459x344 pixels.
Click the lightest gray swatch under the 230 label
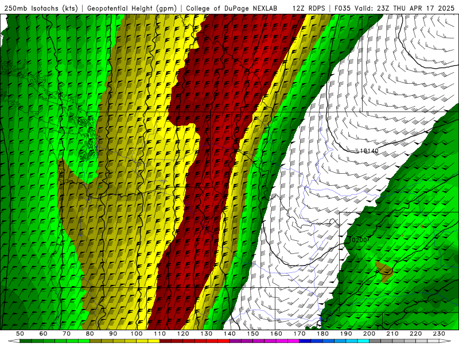coord(433,341)
